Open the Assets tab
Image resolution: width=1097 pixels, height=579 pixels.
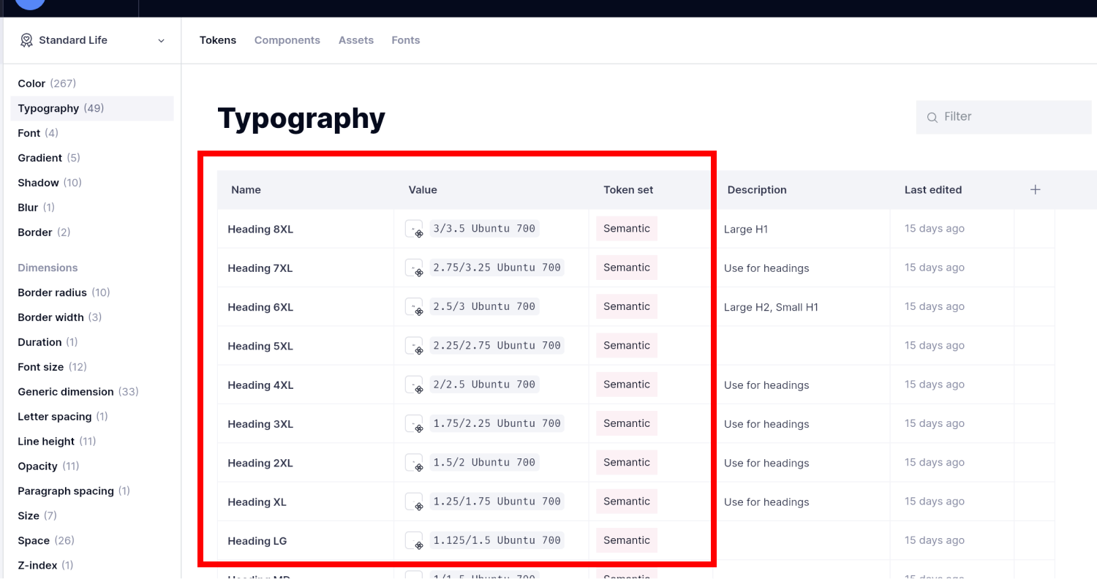(356, 40)
